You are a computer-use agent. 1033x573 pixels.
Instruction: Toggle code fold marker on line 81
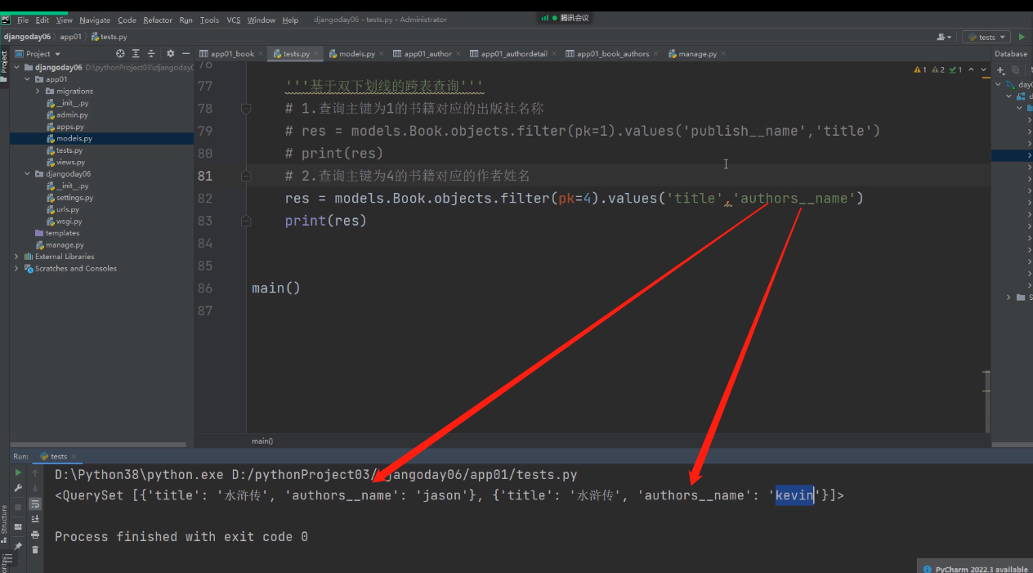tap(245, 176)
